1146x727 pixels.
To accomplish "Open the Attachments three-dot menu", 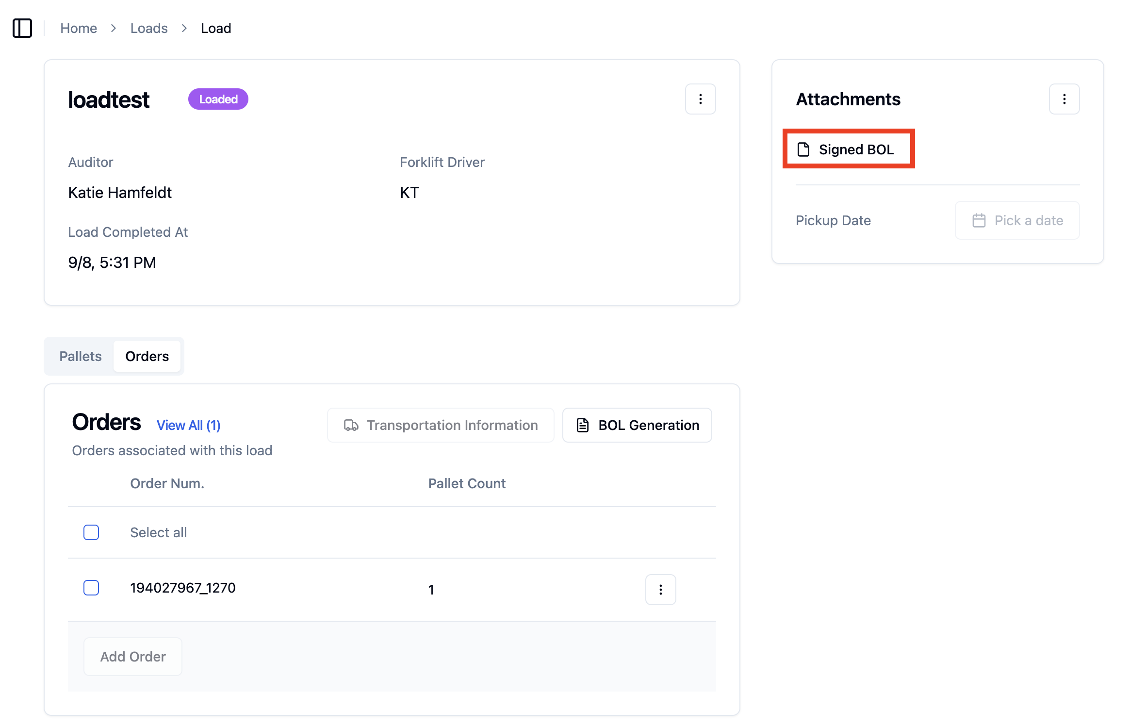I will pos(1064,99).
